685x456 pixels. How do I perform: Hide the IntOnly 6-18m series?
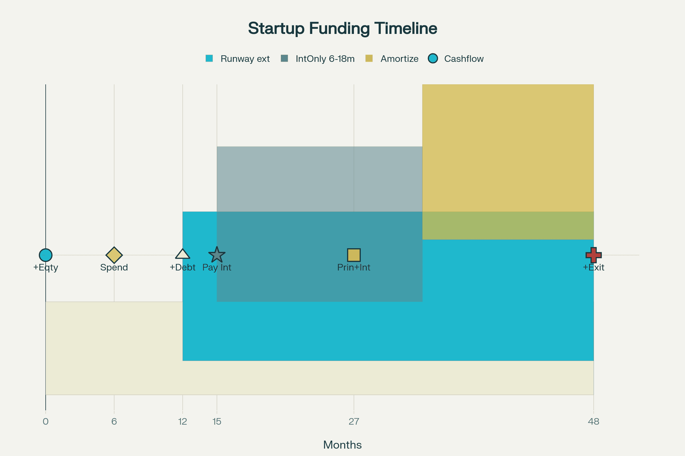tap(325, 59)
